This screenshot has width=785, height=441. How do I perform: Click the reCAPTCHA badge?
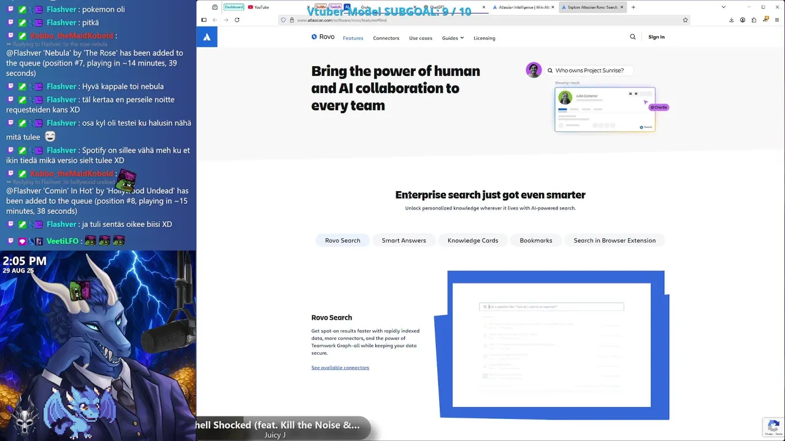tap(773, 427)
